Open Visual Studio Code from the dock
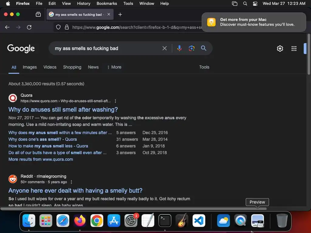 click(199, 221)
